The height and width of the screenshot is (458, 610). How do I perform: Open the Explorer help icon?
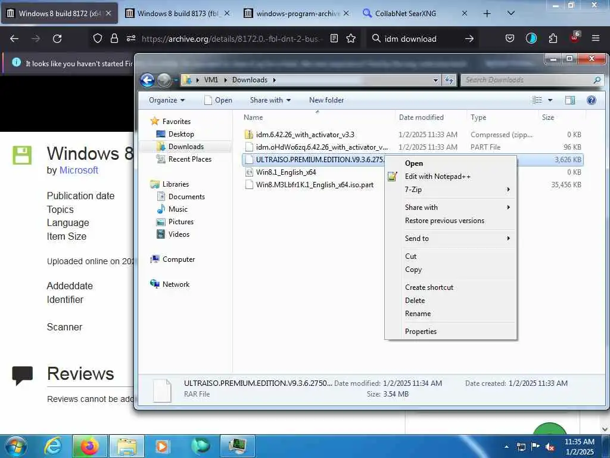click(592, 100)
